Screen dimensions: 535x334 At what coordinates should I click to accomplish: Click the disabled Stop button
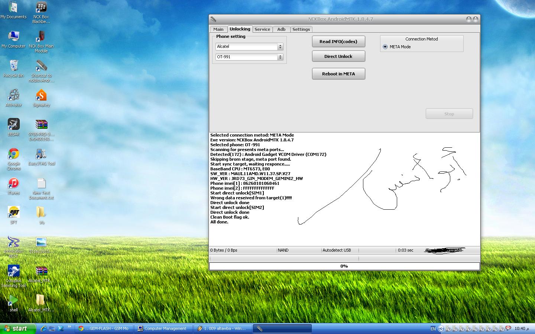click(x=449, y=114)
